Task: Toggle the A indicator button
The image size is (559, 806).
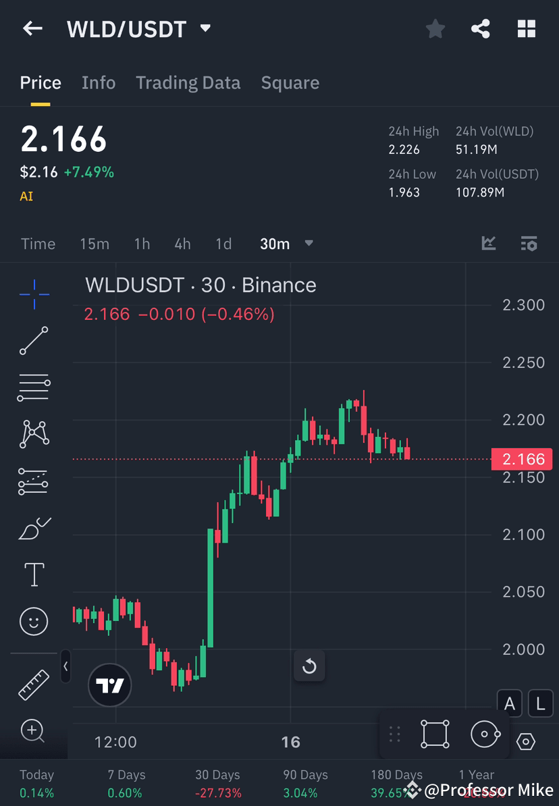Action: tap(510, 703)
